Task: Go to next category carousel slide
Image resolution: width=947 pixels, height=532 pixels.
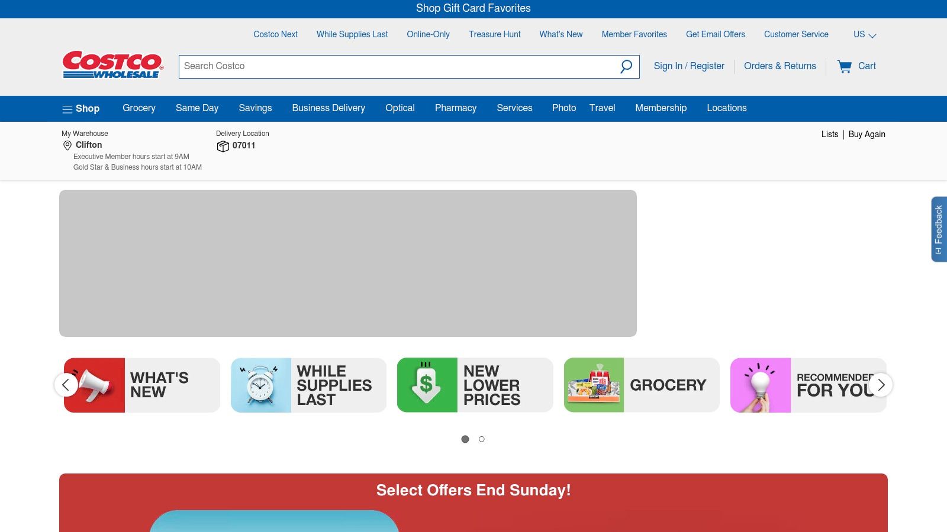Action: coord(881,385)
